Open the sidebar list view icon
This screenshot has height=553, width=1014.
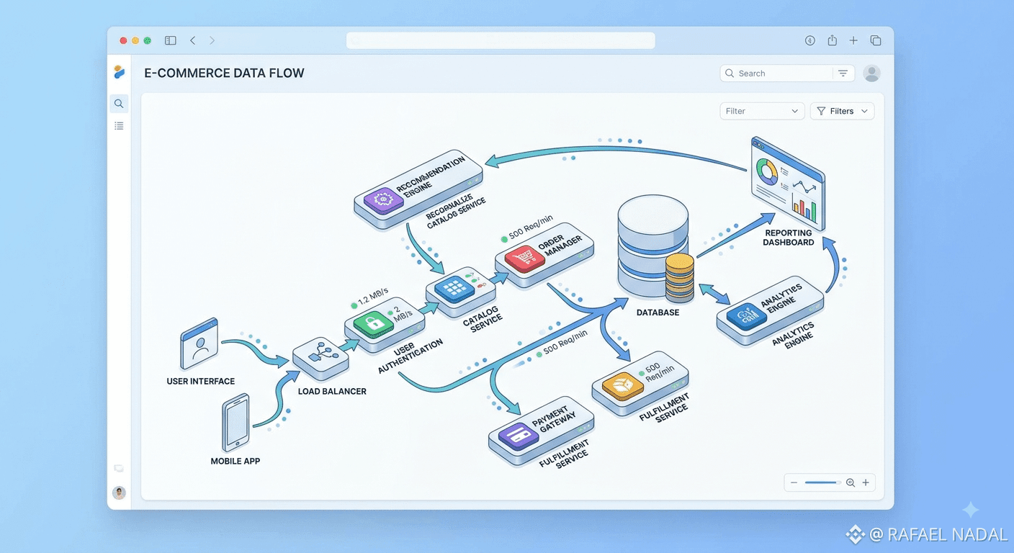click(119, 126)
